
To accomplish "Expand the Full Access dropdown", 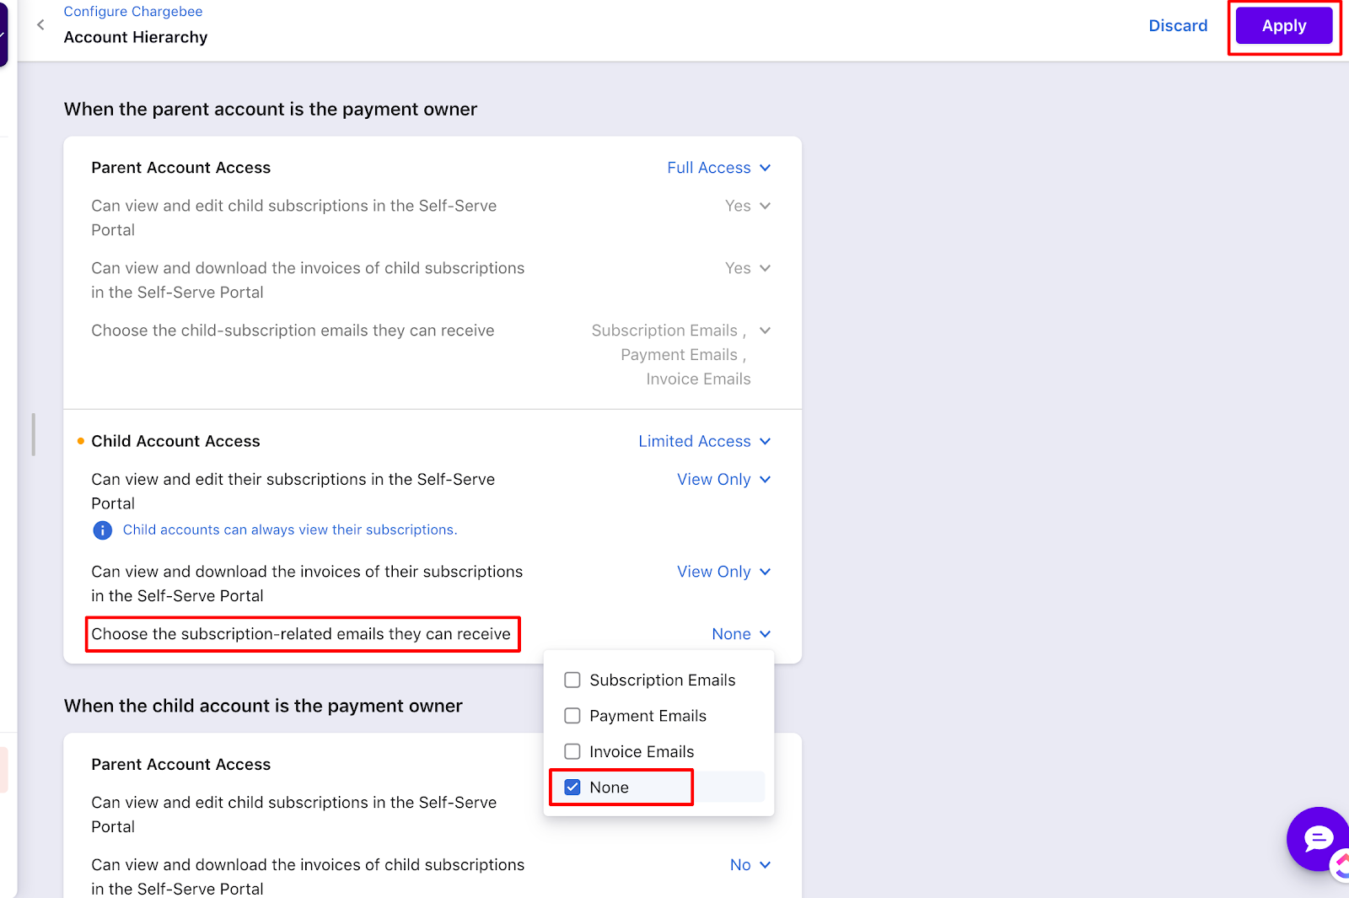I will [x=718, y=168].
